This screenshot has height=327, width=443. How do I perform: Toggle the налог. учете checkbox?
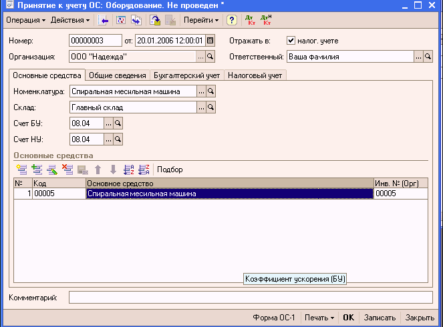(291, 40)
